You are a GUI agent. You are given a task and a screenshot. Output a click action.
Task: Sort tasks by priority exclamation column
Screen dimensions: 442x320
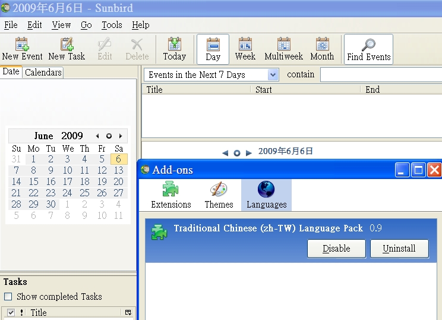pos(22,312)
